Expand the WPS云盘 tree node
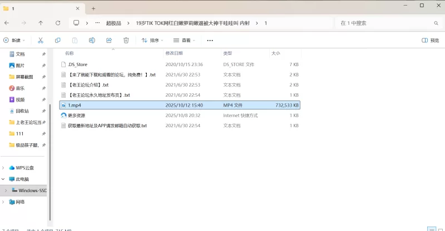Screen dimensions: 445x231 click(x=4, y=168)
